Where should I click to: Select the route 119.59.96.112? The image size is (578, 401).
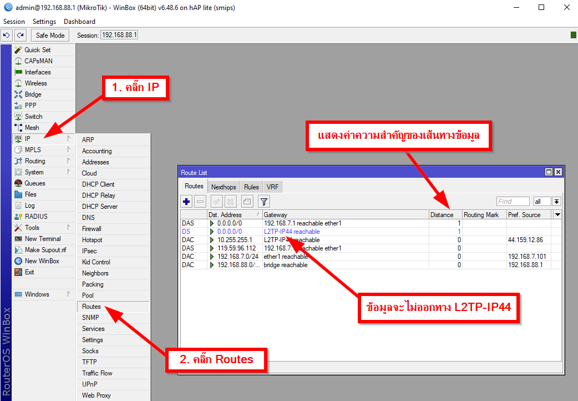[x=371, y=248]
